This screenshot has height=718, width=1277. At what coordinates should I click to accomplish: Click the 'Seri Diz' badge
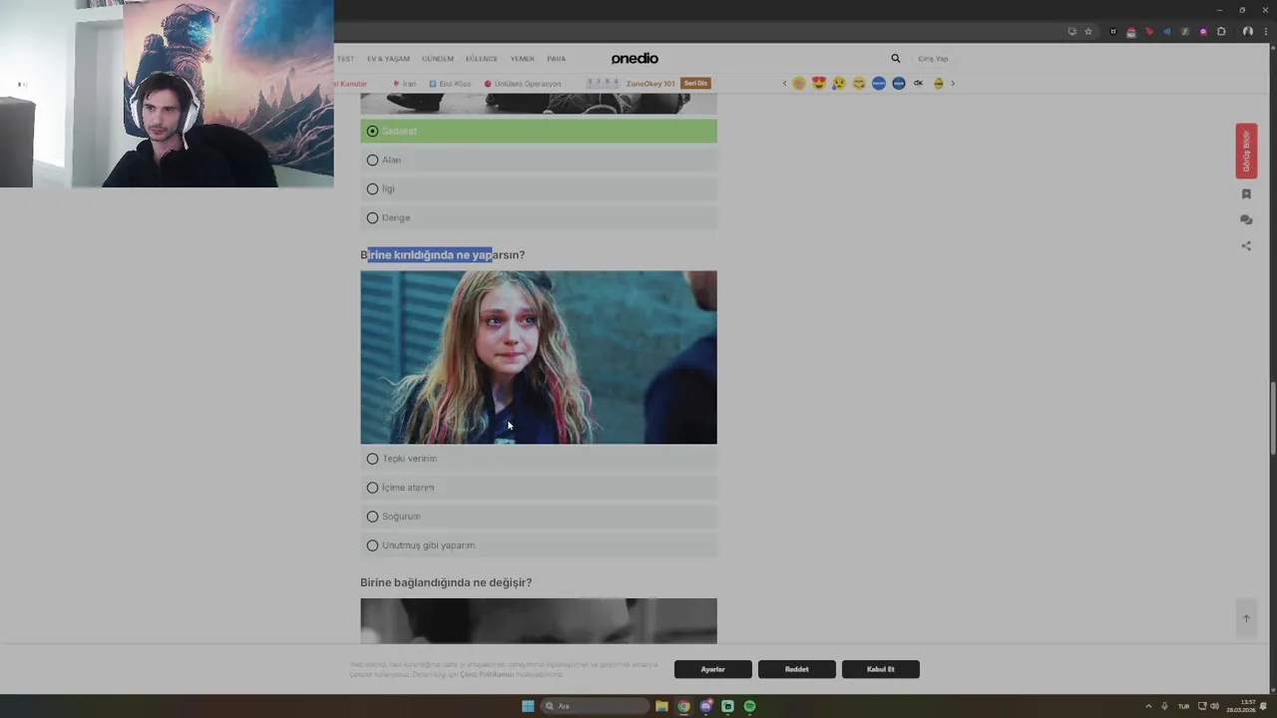pyautogui.click(x=695, y=84)
